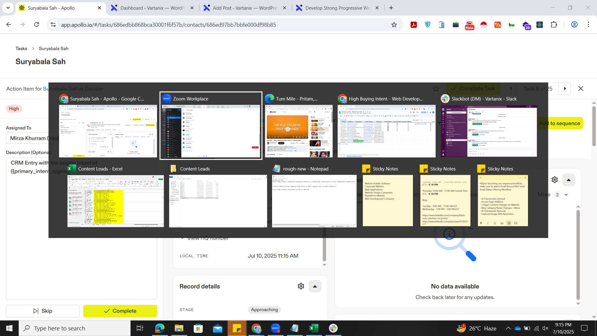Click the browser back arrow

pos(9,25)
